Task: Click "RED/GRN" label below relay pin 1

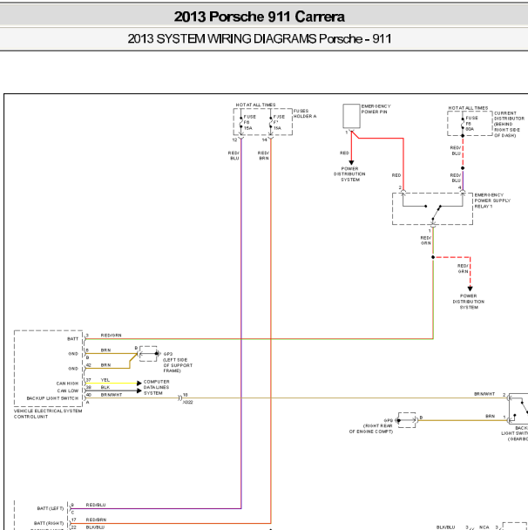Action: (x=426, y=241)
